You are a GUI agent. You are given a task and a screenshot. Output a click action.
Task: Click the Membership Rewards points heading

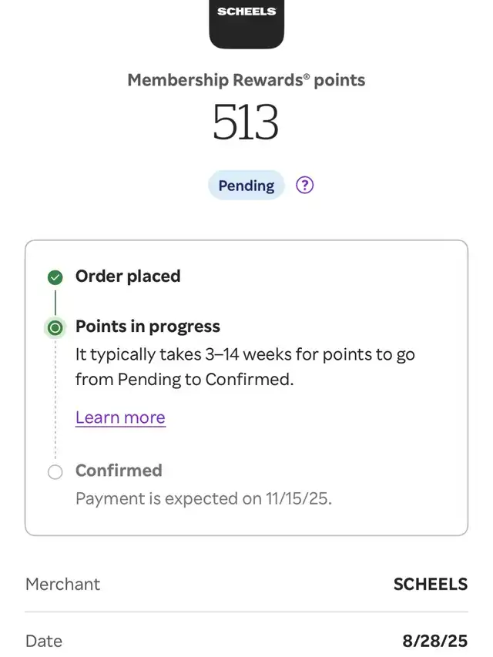click(x=246, y=80)
